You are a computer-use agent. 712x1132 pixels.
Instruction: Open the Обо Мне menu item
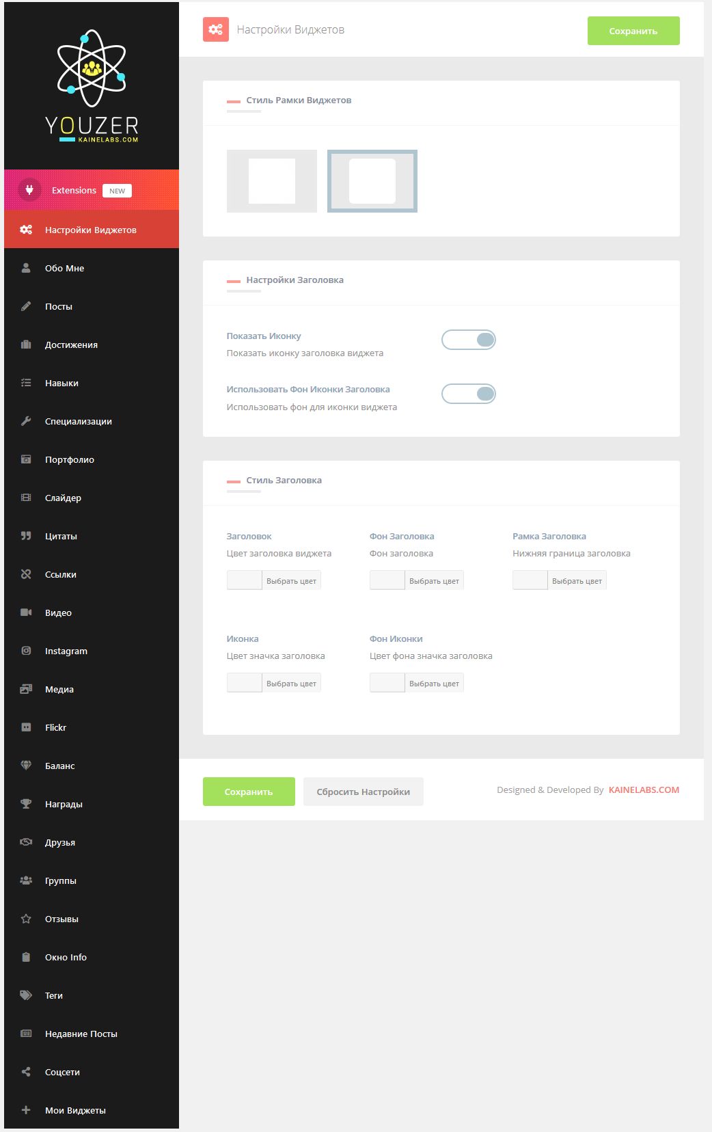pos(64,268)
